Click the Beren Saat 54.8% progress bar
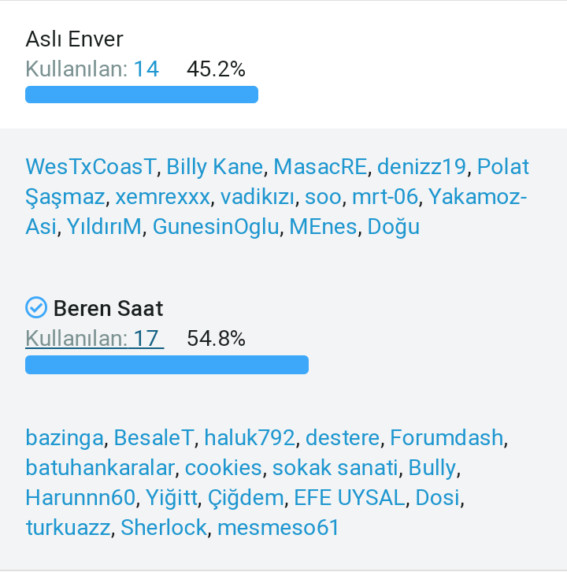Viewport: 567px width, 572px height. (x=167, y=364)
